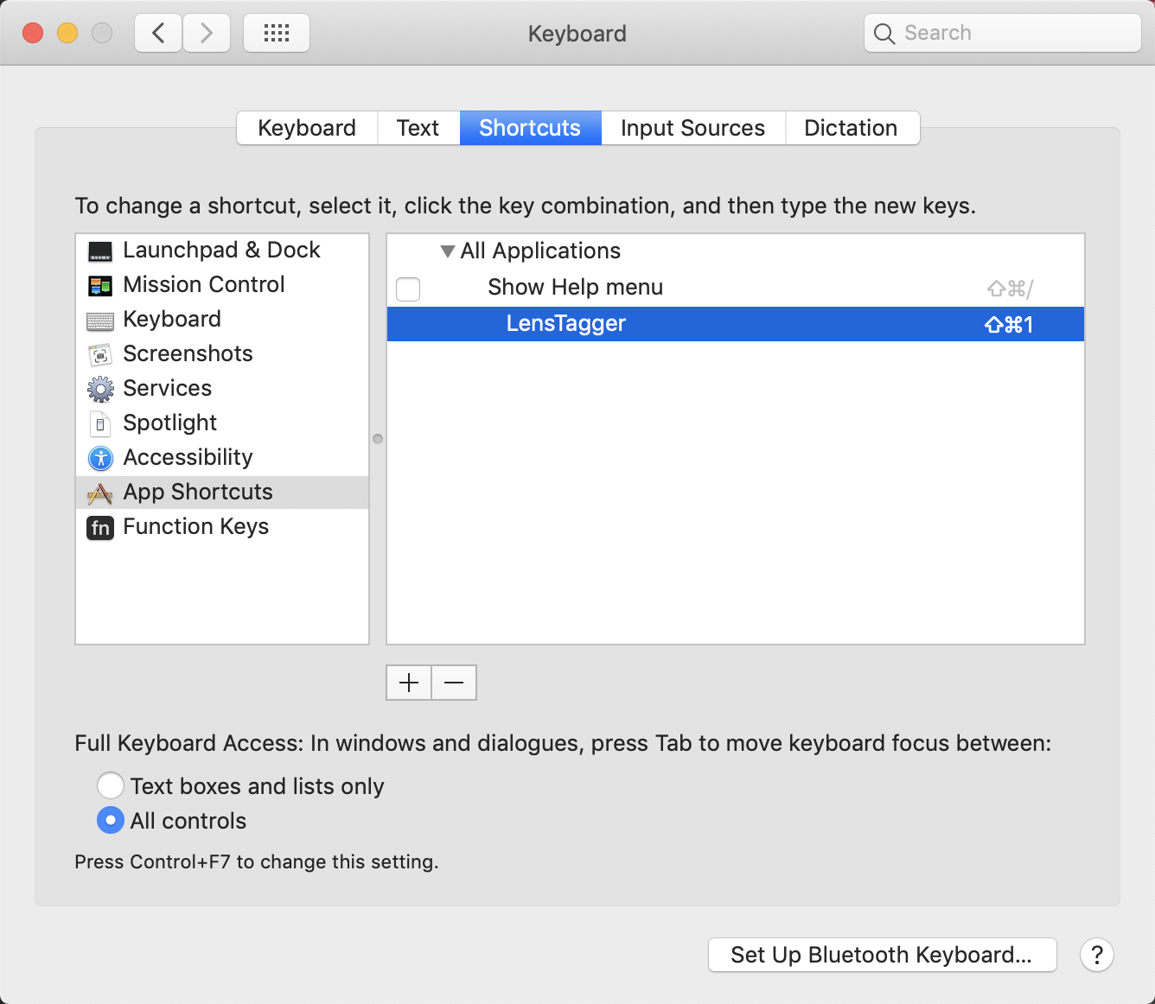This screenshot has width=1155, height=1004.
Task: Select the Mission Control category icon
Action: coord(100,285)
